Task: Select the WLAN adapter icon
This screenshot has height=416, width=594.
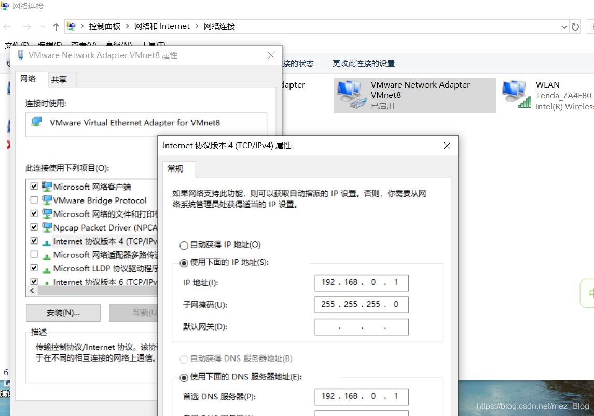Action: point(516,94)
